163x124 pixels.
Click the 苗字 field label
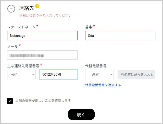click(89, 27)
